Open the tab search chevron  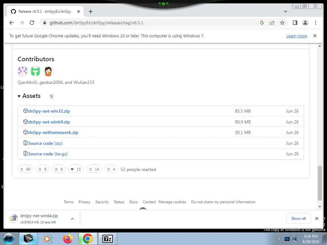(x=285, y=11)
